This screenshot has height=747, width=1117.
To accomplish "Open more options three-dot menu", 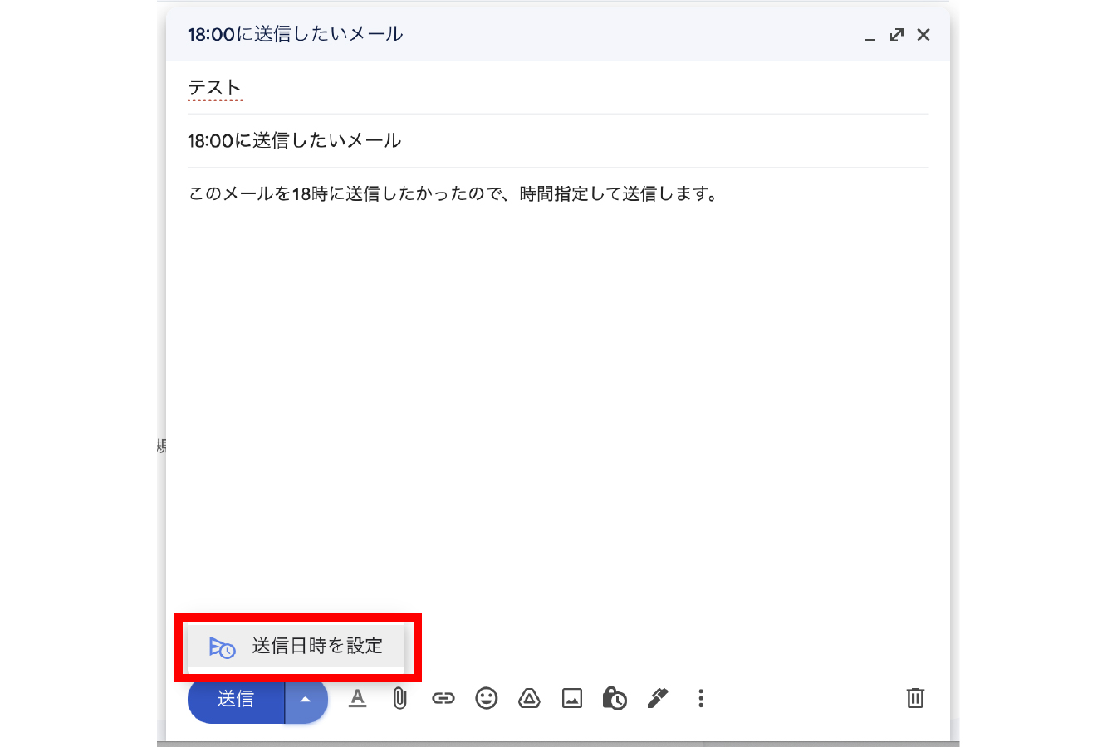I will click(701, 698).
